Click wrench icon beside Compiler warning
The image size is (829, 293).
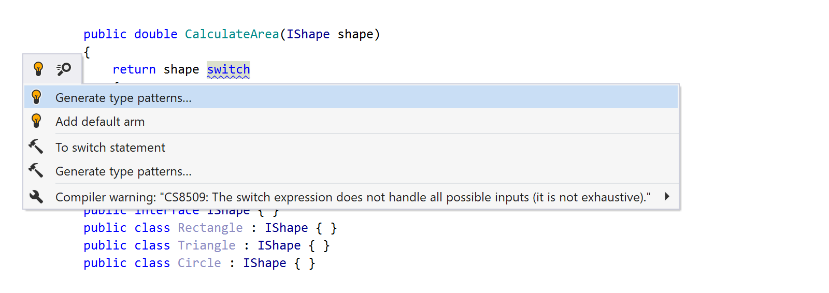[36, 197]
